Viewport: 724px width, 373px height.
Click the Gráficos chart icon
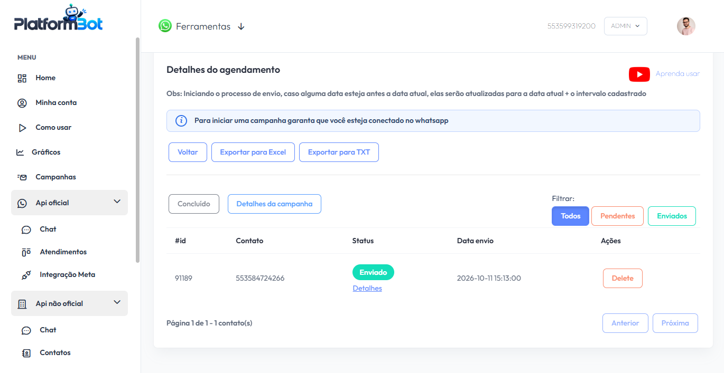20,152
